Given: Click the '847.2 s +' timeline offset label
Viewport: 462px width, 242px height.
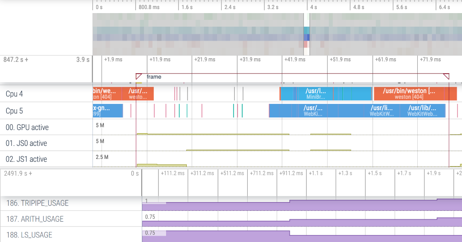Looking at the screenshot, I should click(x=16, y=60).
